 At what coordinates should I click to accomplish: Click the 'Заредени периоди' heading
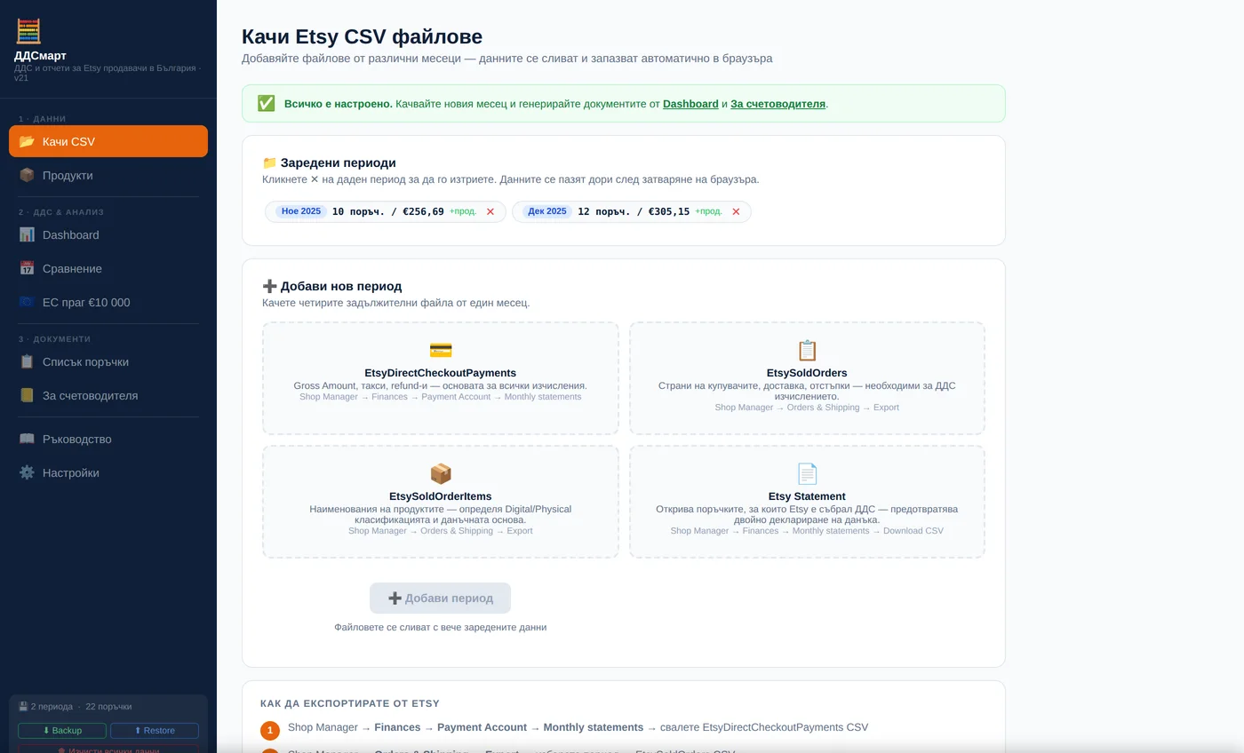329,162
